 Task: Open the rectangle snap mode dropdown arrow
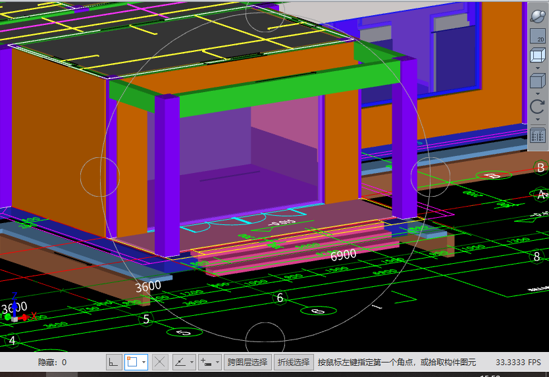click(144, 363)
